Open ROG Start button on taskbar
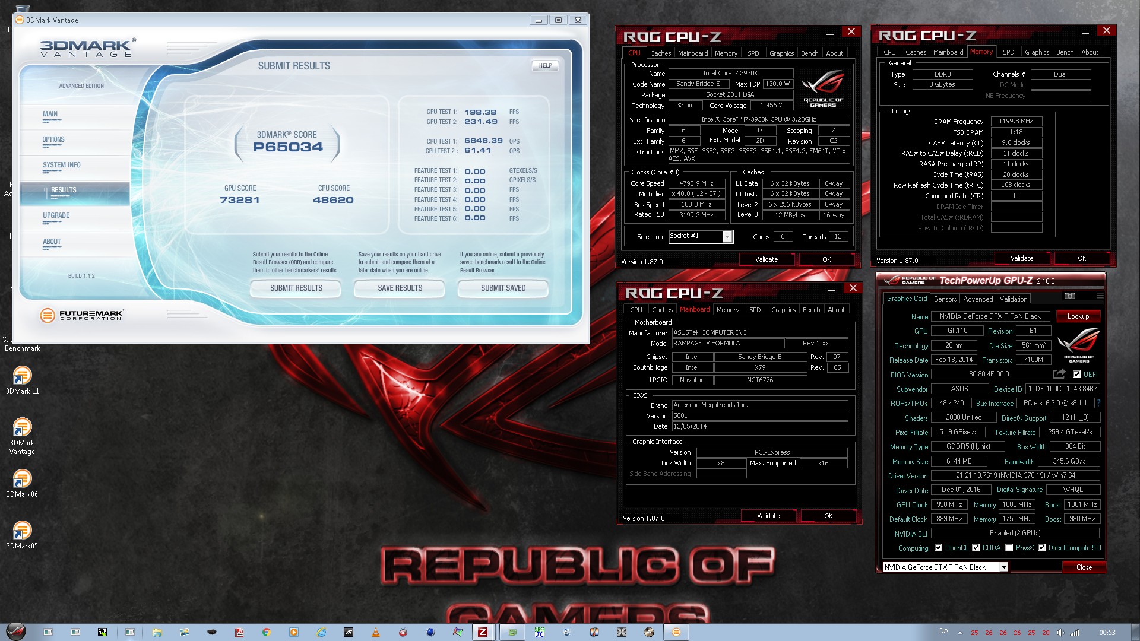The image size is (1140, 641). [x=16, y=632]
